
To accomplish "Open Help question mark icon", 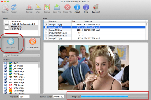I will click(x=86, y=7).
